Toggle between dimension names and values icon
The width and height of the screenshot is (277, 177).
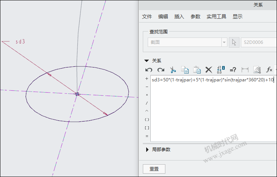221,70
